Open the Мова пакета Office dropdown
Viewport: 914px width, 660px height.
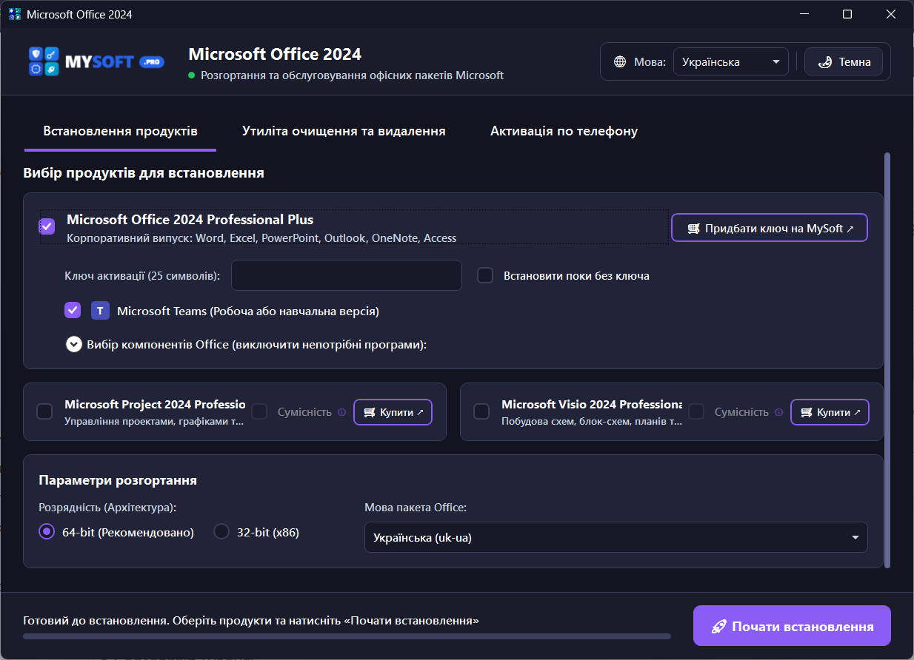(x=616, y=538)
